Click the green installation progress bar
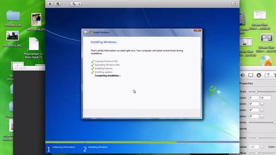276x155 pixels. tap(111, 142)
